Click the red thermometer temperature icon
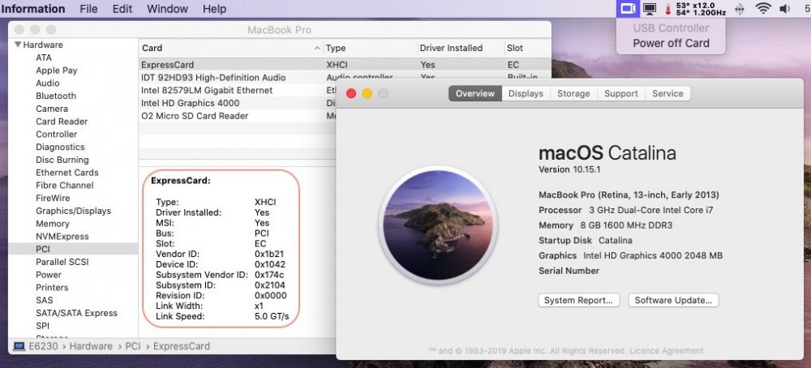The image size is (811, 368). (x=668, y=9)
